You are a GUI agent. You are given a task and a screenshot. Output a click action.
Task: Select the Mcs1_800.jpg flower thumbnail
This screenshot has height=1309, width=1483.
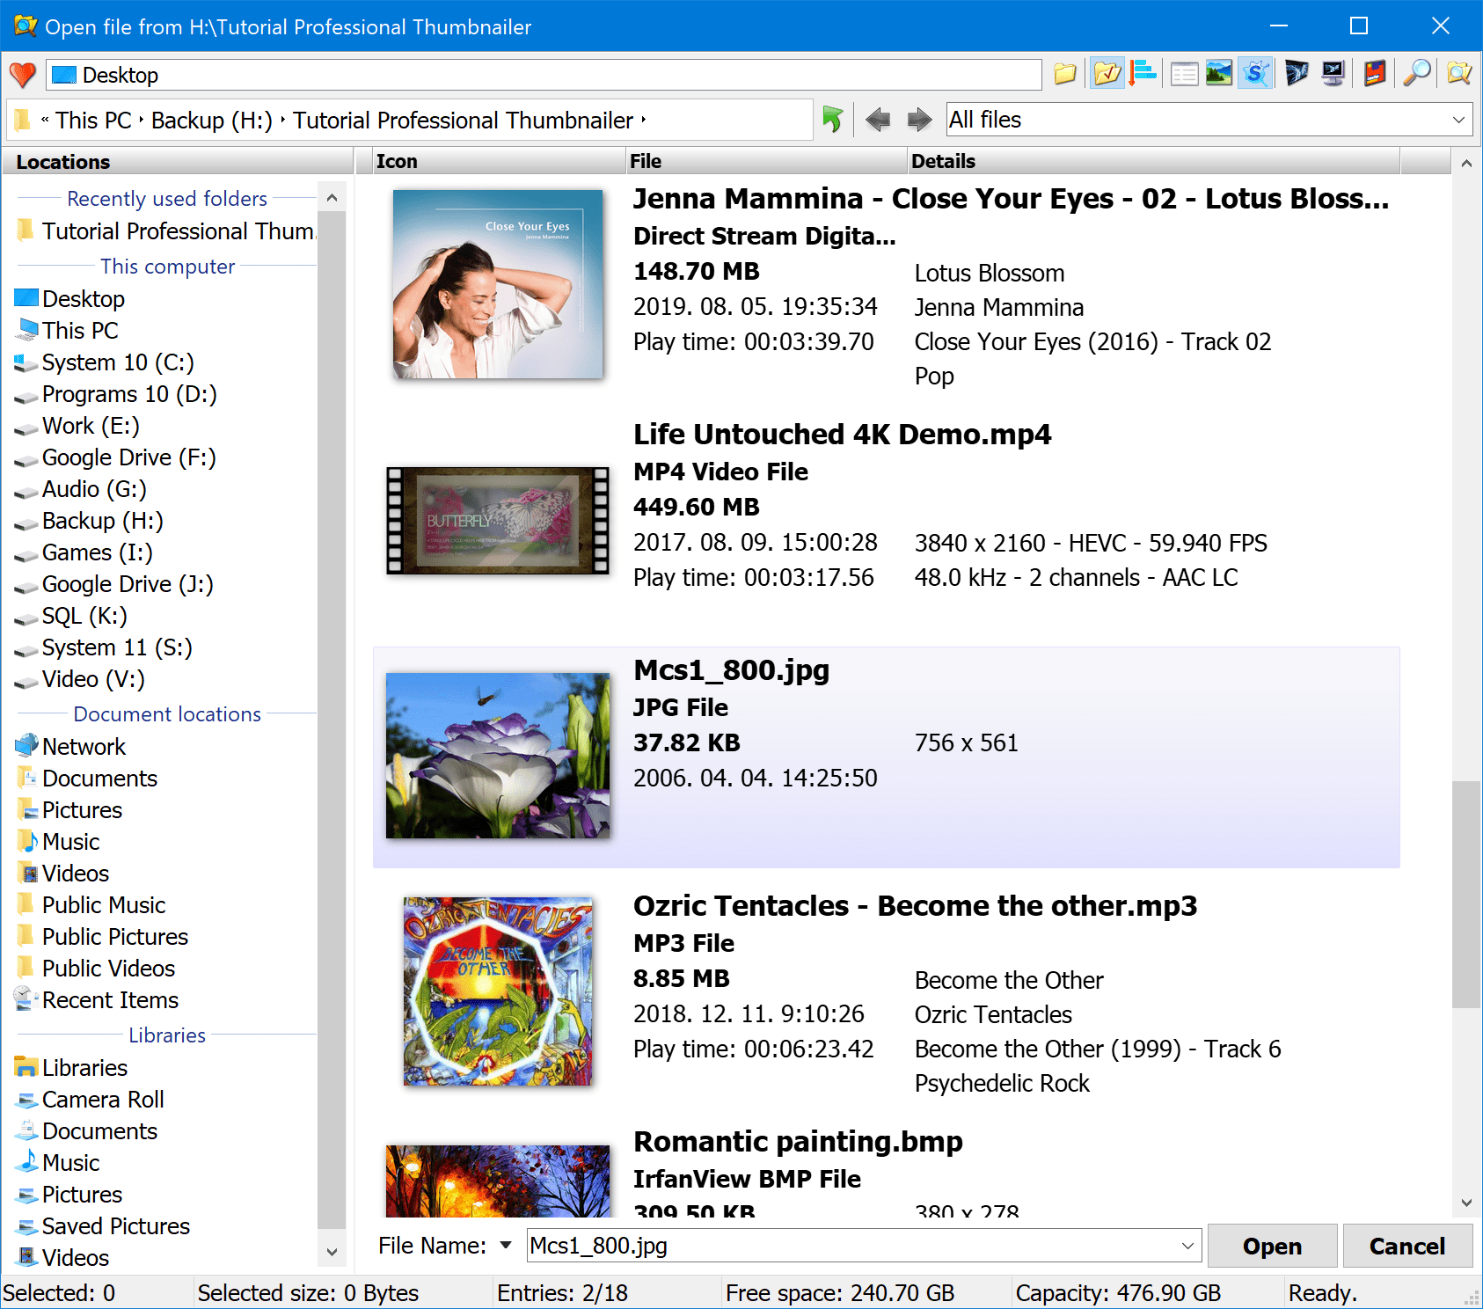(x=498, y=755)
